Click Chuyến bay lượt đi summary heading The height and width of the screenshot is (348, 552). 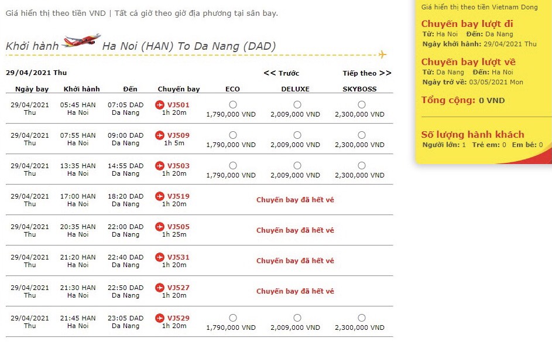click(467, 24)
